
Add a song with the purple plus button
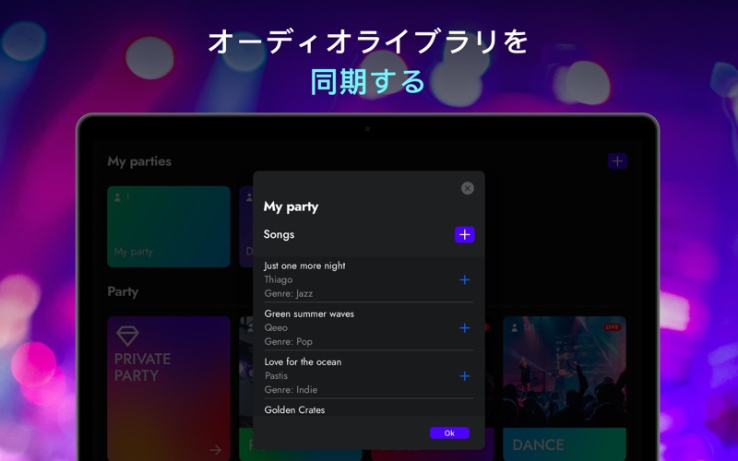[465, 235]
